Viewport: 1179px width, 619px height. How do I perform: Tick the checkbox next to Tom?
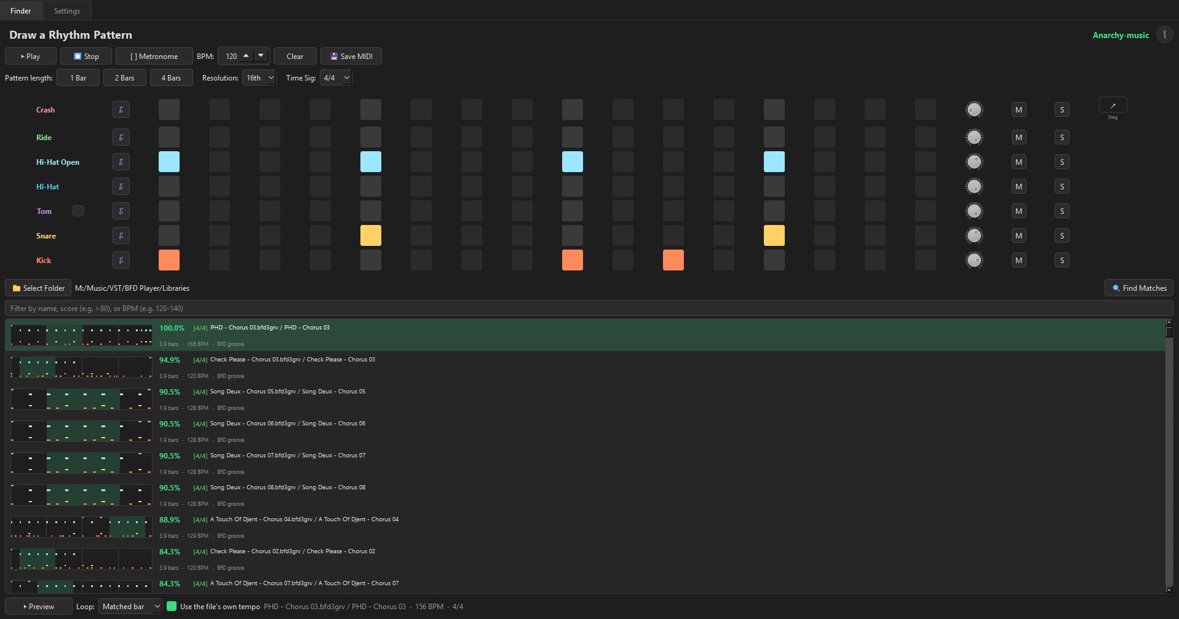click(78, 211)
